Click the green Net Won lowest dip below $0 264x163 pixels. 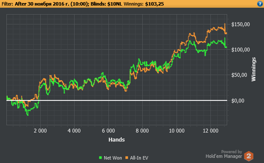(x=28, y=115)
